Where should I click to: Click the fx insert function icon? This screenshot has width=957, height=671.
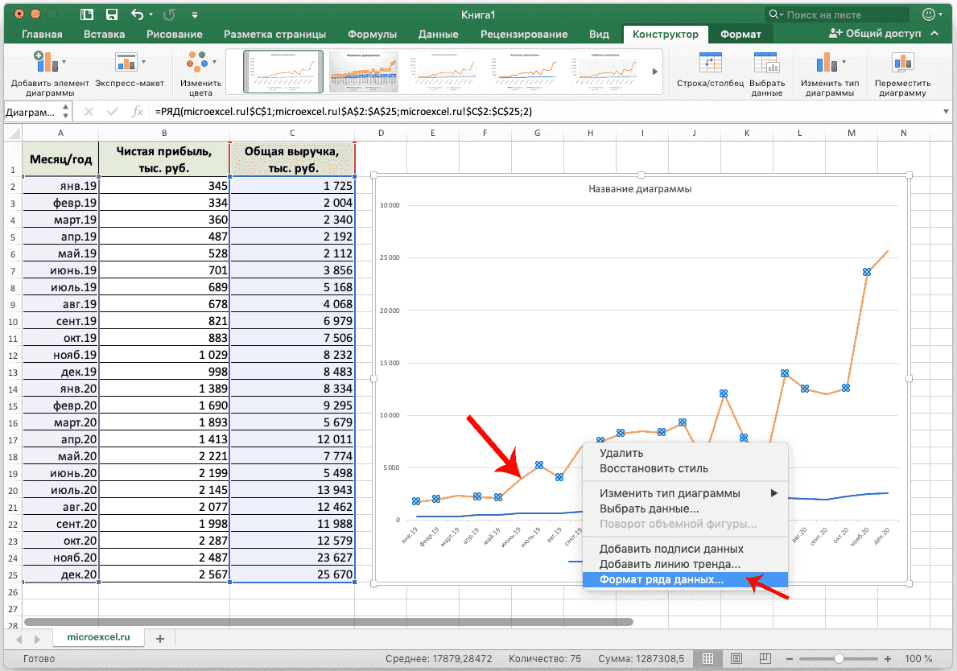pos(138,112)
